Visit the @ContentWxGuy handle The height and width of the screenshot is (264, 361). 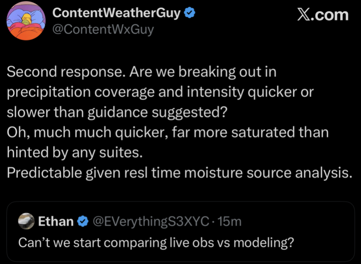(x=103, y=30)
